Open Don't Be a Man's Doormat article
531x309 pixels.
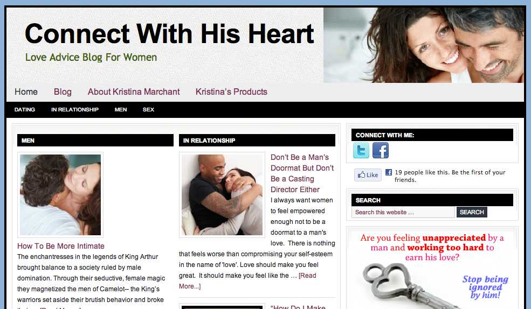[302, 173]
